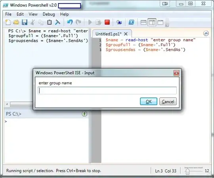The height and width of the screenshot is (178, 214).
Task: Open a script with the folder icon
Action: (x=16, y=22)
